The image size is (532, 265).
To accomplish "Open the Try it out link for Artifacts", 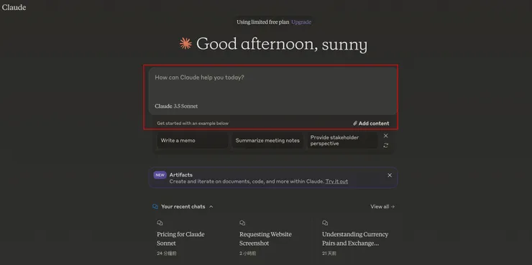I will pyautogui.click(x=336, y=181).
